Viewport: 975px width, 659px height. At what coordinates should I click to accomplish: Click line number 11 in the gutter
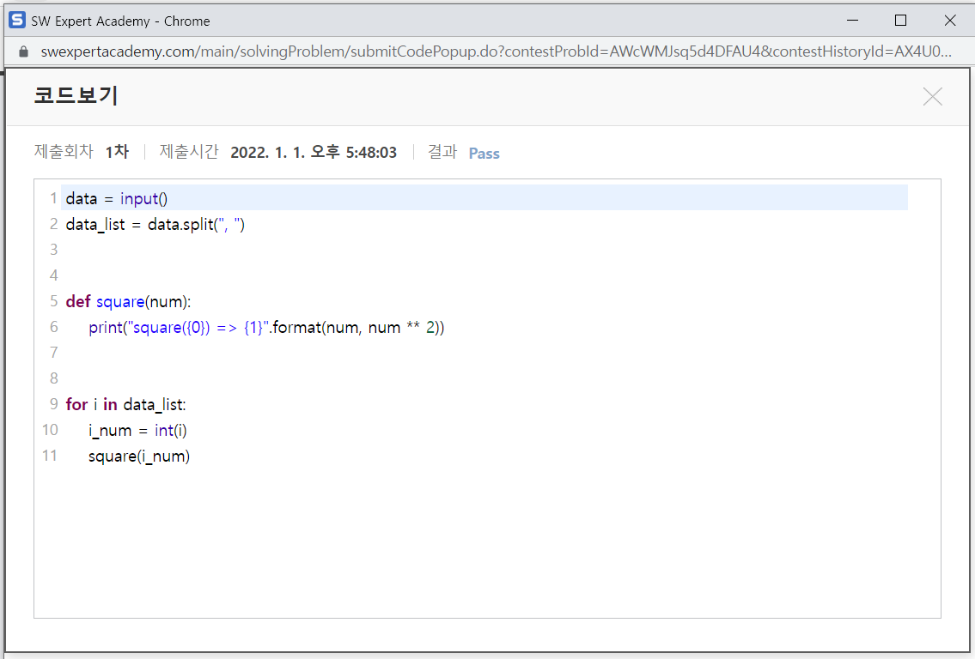pyautogui.click(x=50, y=456)
